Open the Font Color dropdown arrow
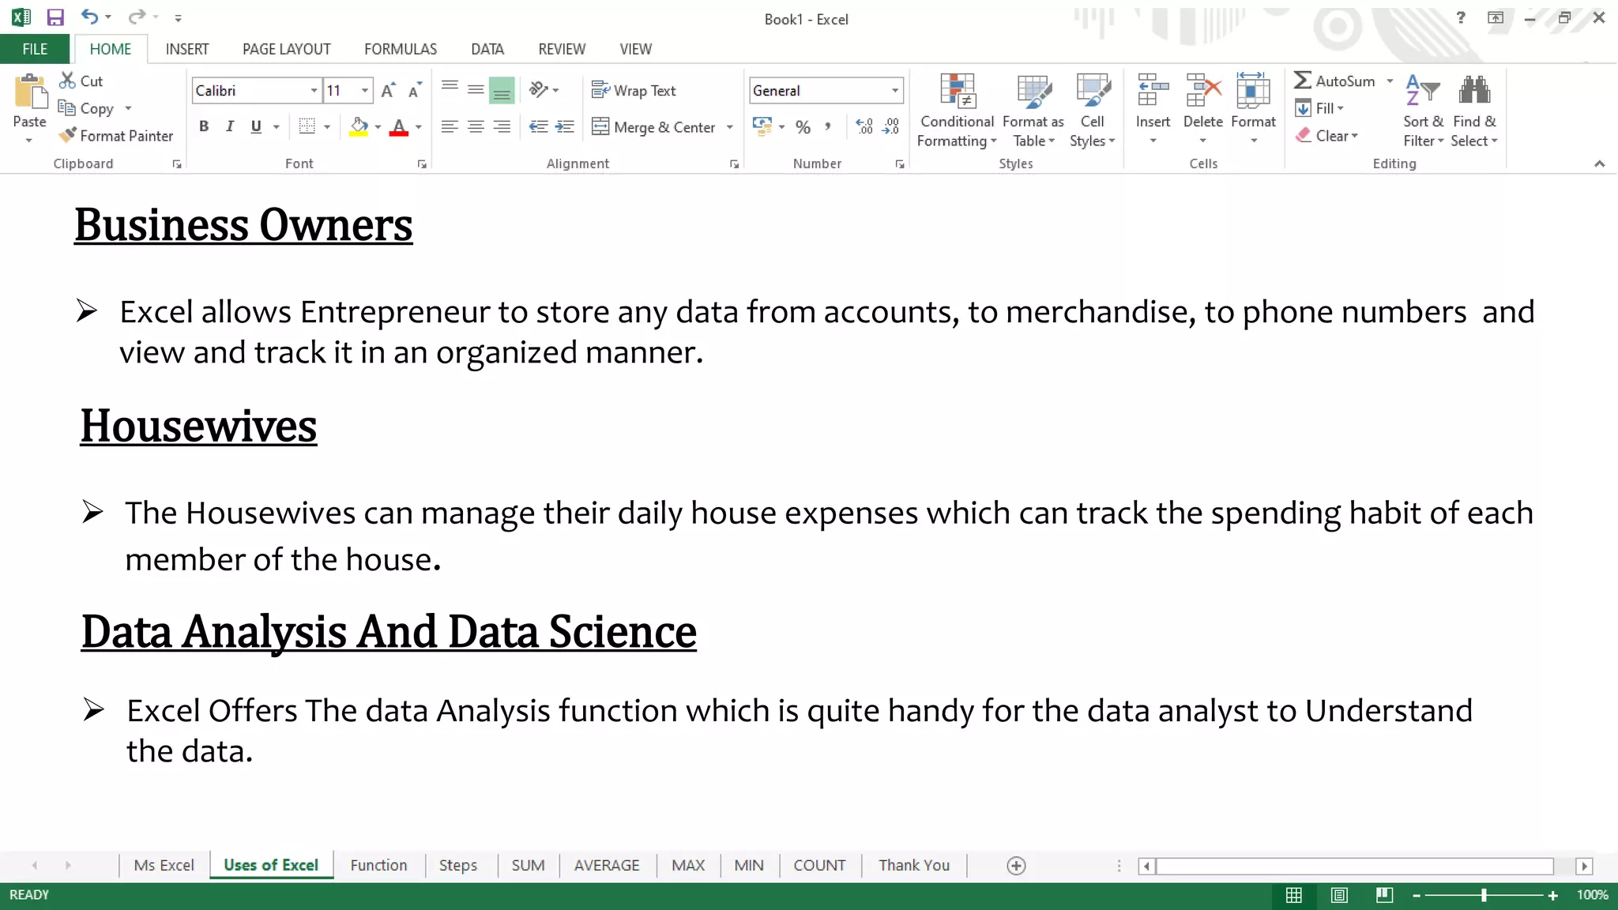Viewport: 1618px width, 910px height. [419, 126]
